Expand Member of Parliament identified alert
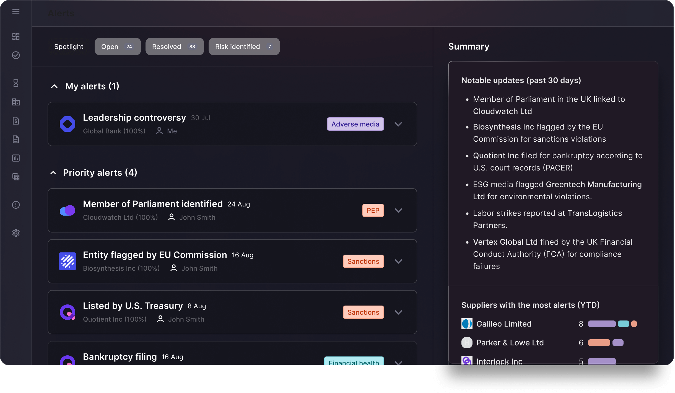This screenshot has width=675, height=393. click(x=398, y=210)
